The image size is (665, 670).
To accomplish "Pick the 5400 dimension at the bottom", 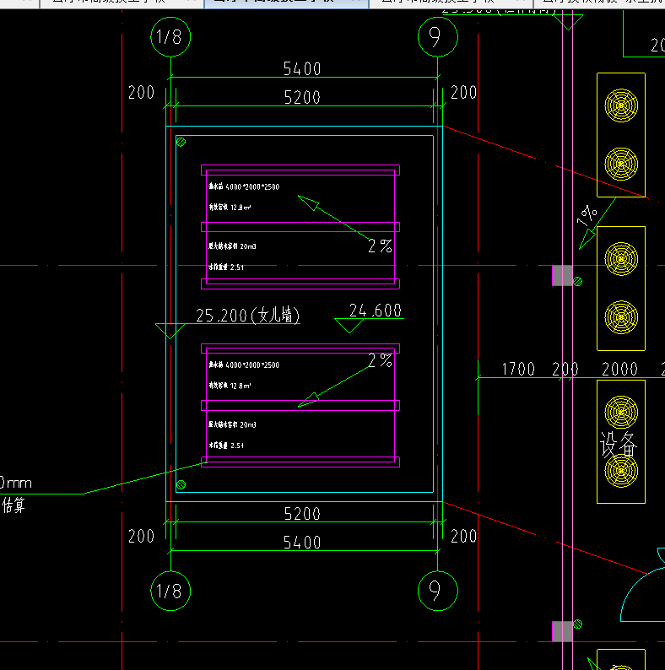I will (x=302, y=543).
